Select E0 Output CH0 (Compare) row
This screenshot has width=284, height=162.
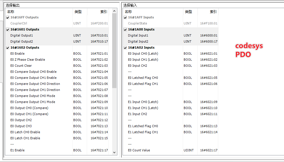point(57,108)
